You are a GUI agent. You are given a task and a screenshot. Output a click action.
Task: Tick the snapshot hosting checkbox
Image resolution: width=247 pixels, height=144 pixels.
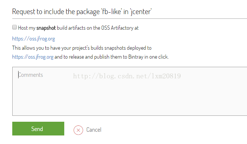[x=14, y=27]
